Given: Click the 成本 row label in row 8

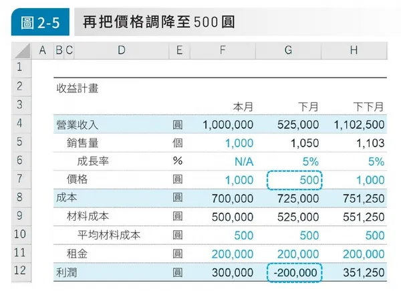Looking at the screenshot, I should [66, 197].
